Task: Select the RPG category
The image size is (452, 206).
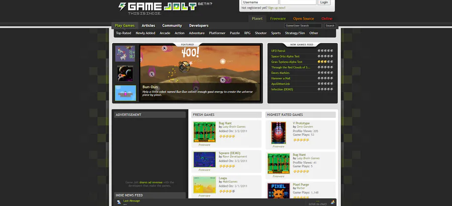Action: (247, 33)
